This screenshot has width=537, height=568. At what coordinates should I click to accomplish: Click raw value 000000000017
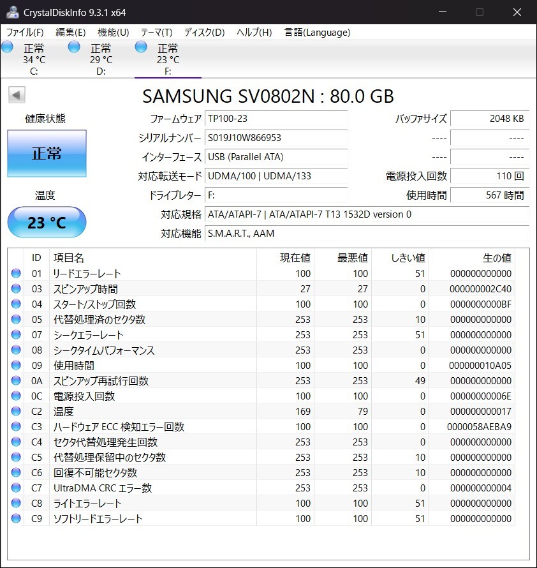click(x=481, y=411)
